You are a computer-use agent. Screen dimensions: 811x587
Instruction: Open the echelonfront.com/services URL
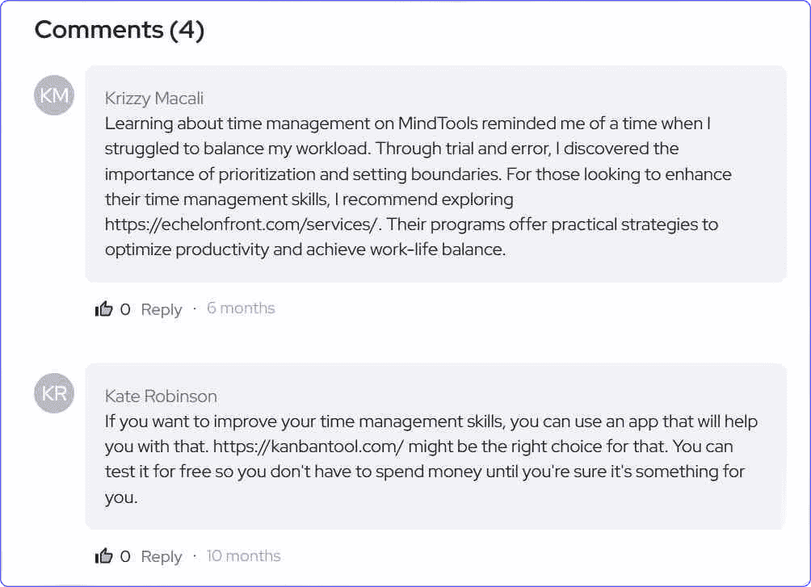pos(242,224)
